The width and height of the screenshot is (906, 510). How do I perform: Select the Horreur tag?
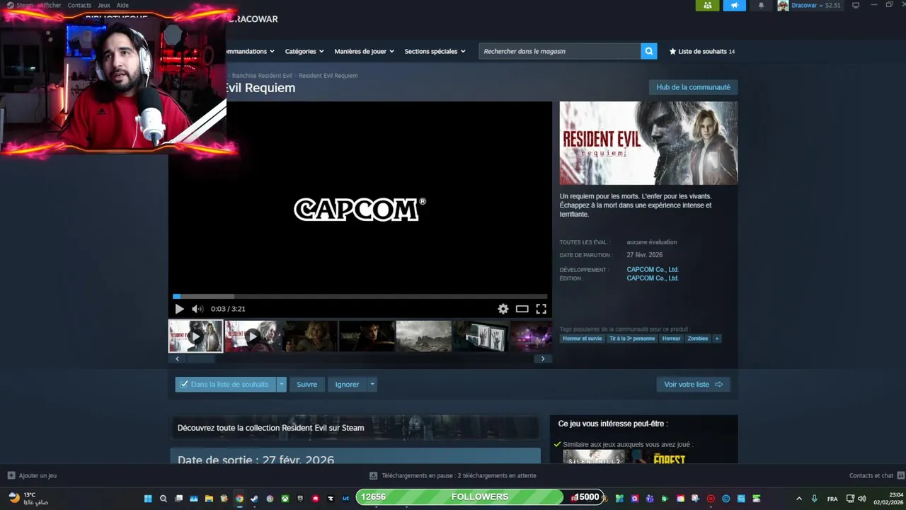pos(671,339)
